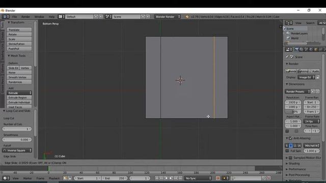Jump to next keyframe in timeline
The height and width of the screenshot is (183, 326).
[176, 178]
